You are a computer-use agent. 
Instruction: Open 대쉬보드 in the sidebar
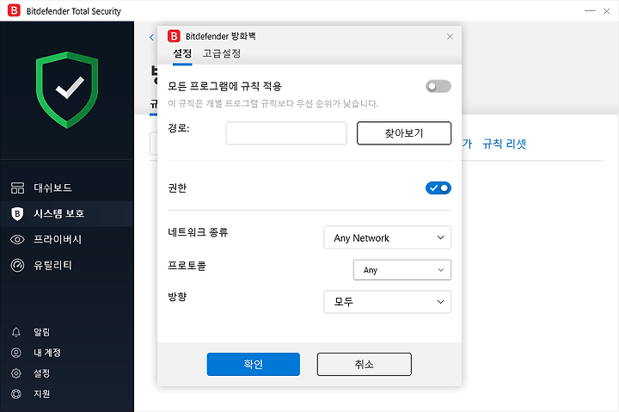pos(67,188)
